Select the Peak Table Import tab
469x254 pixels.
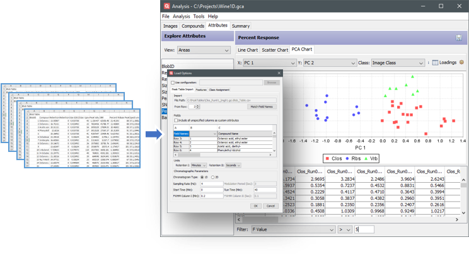click(182, 89)
